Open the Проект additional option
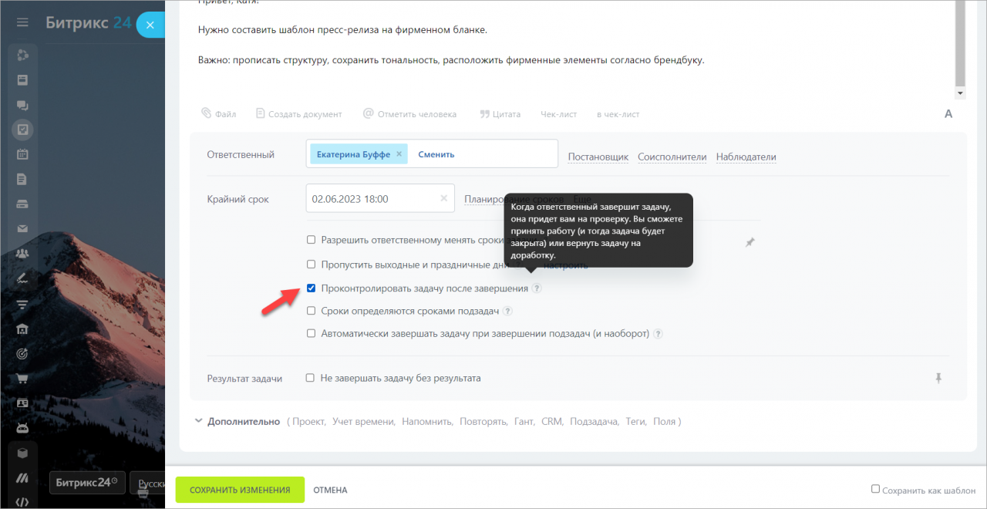The height and width of the screenshot is (509, 987). 308,422
